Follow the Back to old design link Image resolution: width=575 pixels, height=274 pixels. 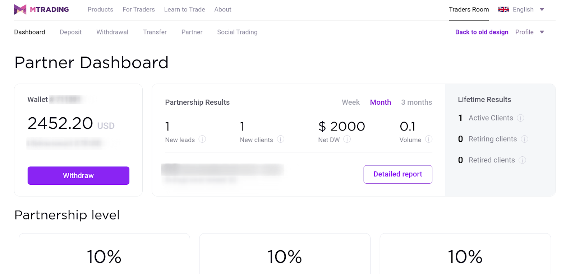tap(482, 32)
